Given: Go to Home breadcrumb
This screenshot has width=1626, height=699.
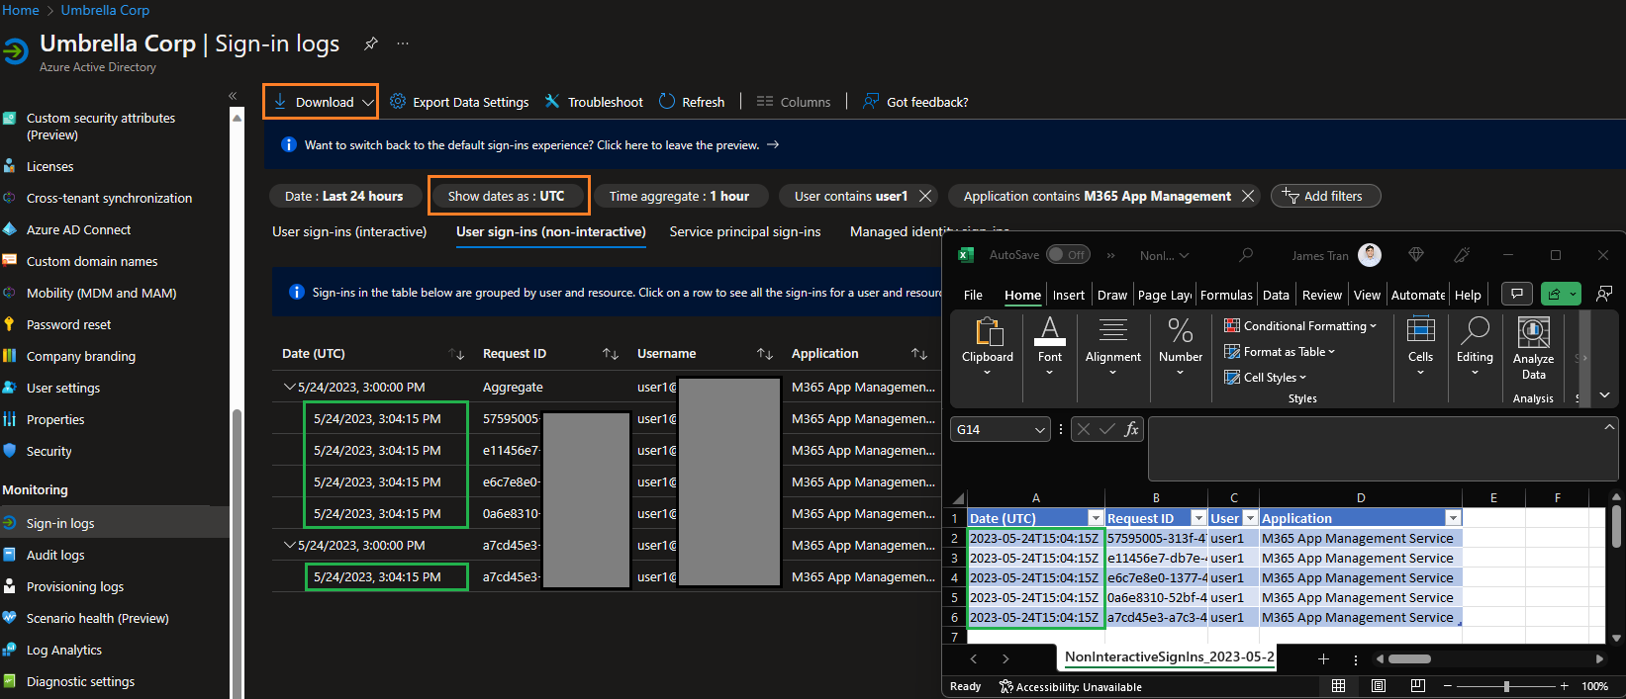Looking at the screenshot, I should 21,10.
